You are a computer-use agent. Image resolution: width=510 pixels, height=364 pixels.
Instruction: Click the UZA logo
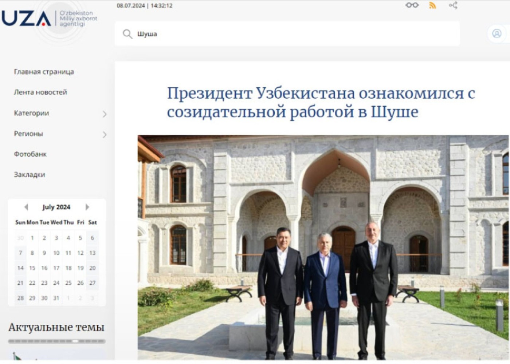point(26,19)
